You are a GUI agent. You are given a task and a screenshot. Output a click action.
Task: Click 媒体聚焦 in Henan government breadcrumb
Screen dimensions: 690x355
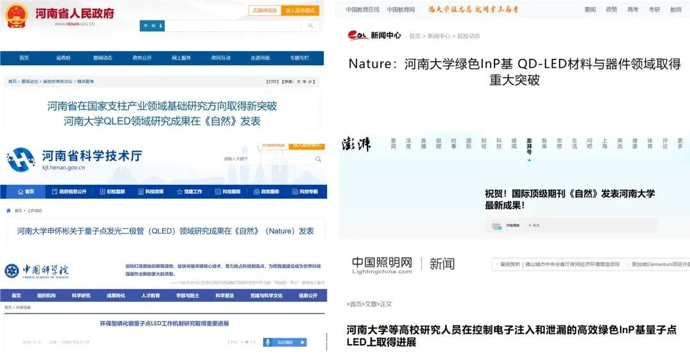[x=86, y=81]
